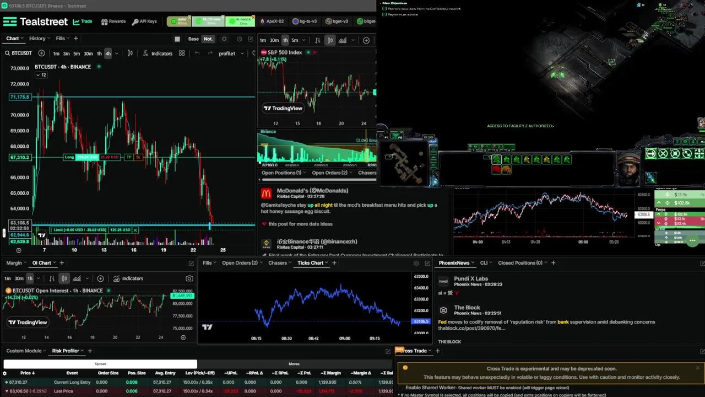Set BTCUSDT chart timeframe to 30m
This screenshot has width=705, height=397.
[88, 53]
